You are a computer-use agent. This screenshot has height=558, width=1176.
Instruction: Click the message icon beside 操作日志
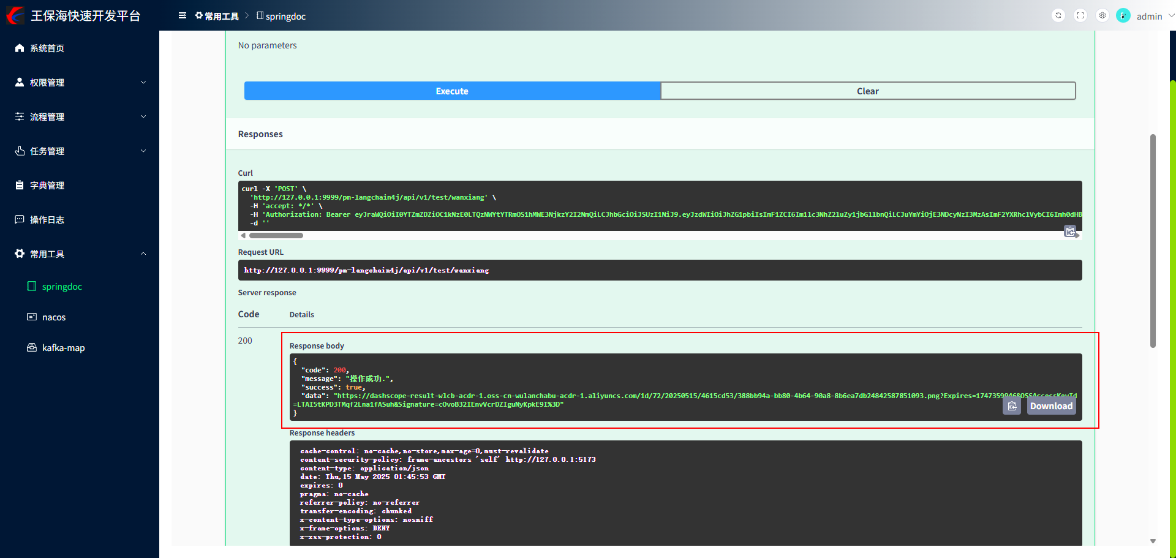[20, 219]
